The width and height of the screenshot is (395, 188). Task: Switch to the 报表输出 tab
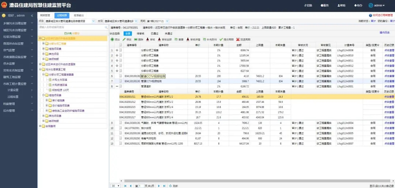79,15
